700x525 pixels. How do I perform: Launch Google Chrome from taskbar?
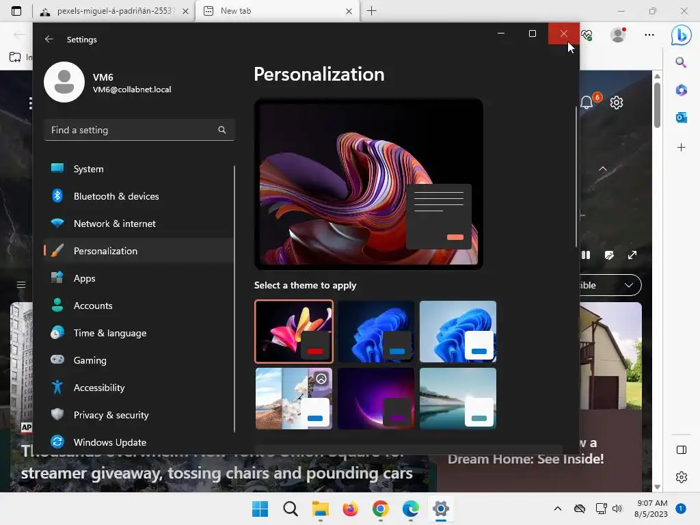(380, 509)
